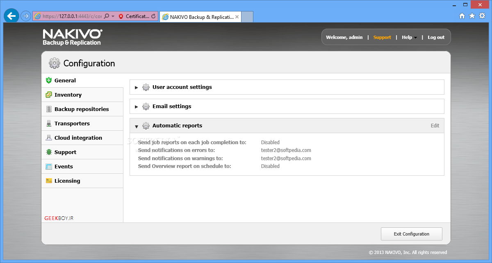Open Support section in sidebar
492x263 pixels.
(82, 152)
